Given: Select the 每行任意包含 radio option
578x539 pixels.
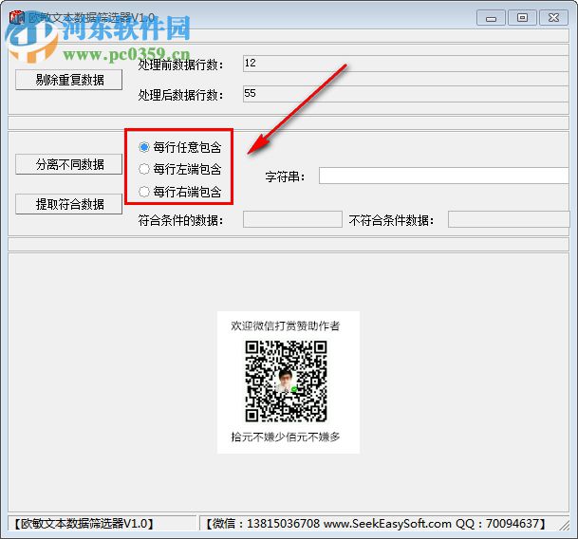Looking at the screenshot, I should 180,147.
